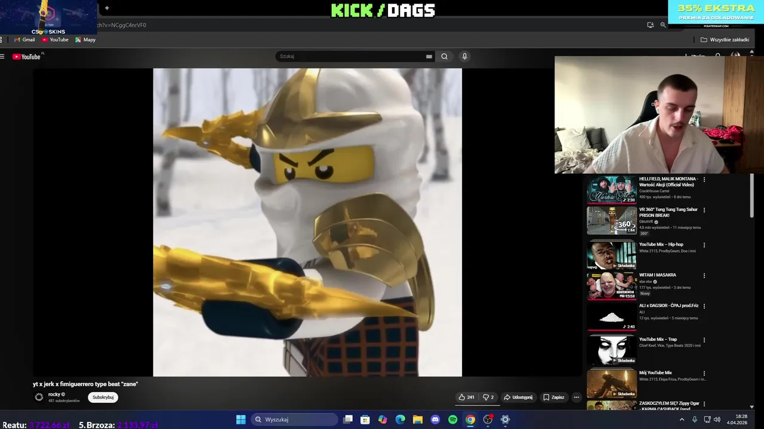Dislike the video with thumbs down
Viewport: 764px width, 429px height.
pyautogui.click(x=488, y=397)
